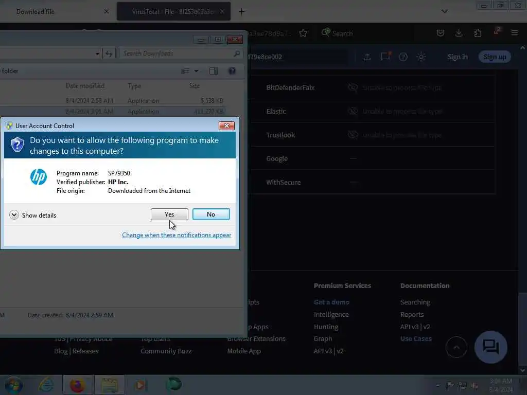Click the eye icon beside Elastic
This screenshot has width=527, height=395.
353,111
